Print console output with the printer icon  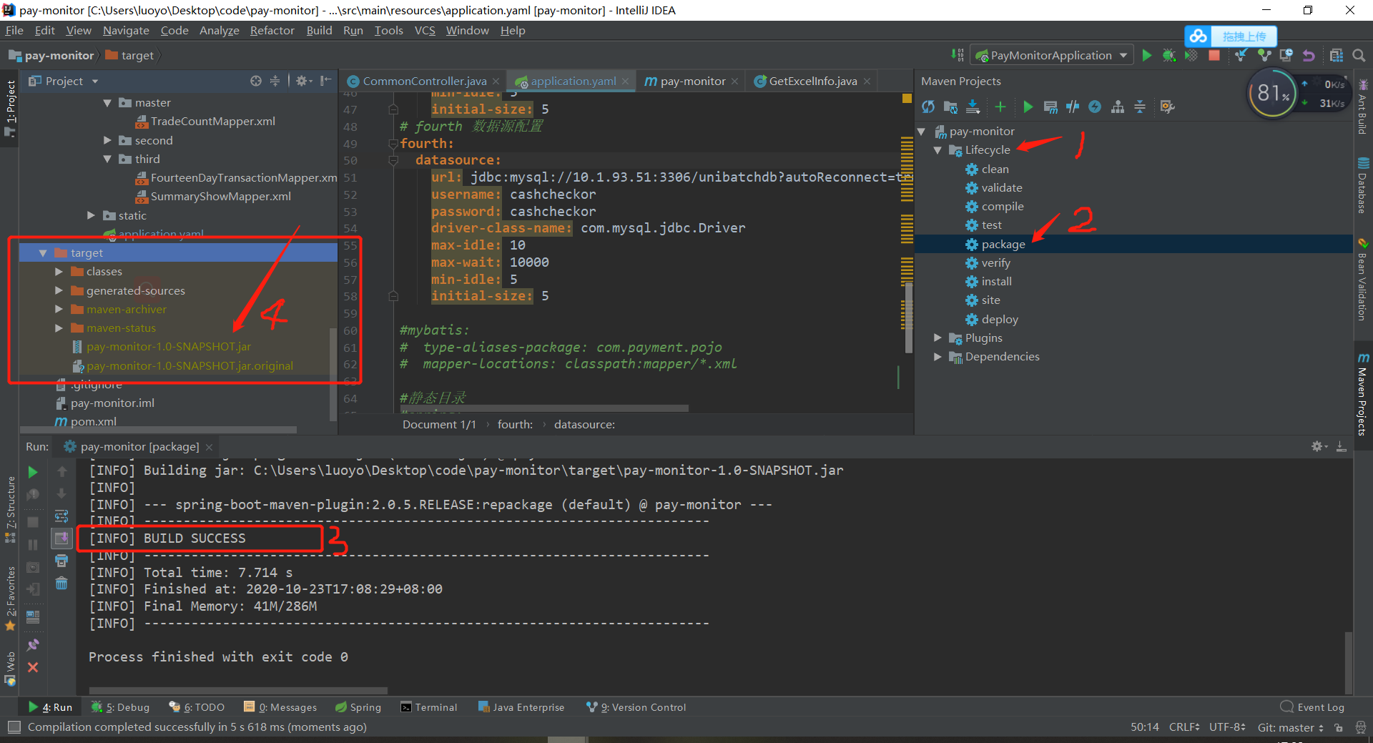tap(61, 561)
